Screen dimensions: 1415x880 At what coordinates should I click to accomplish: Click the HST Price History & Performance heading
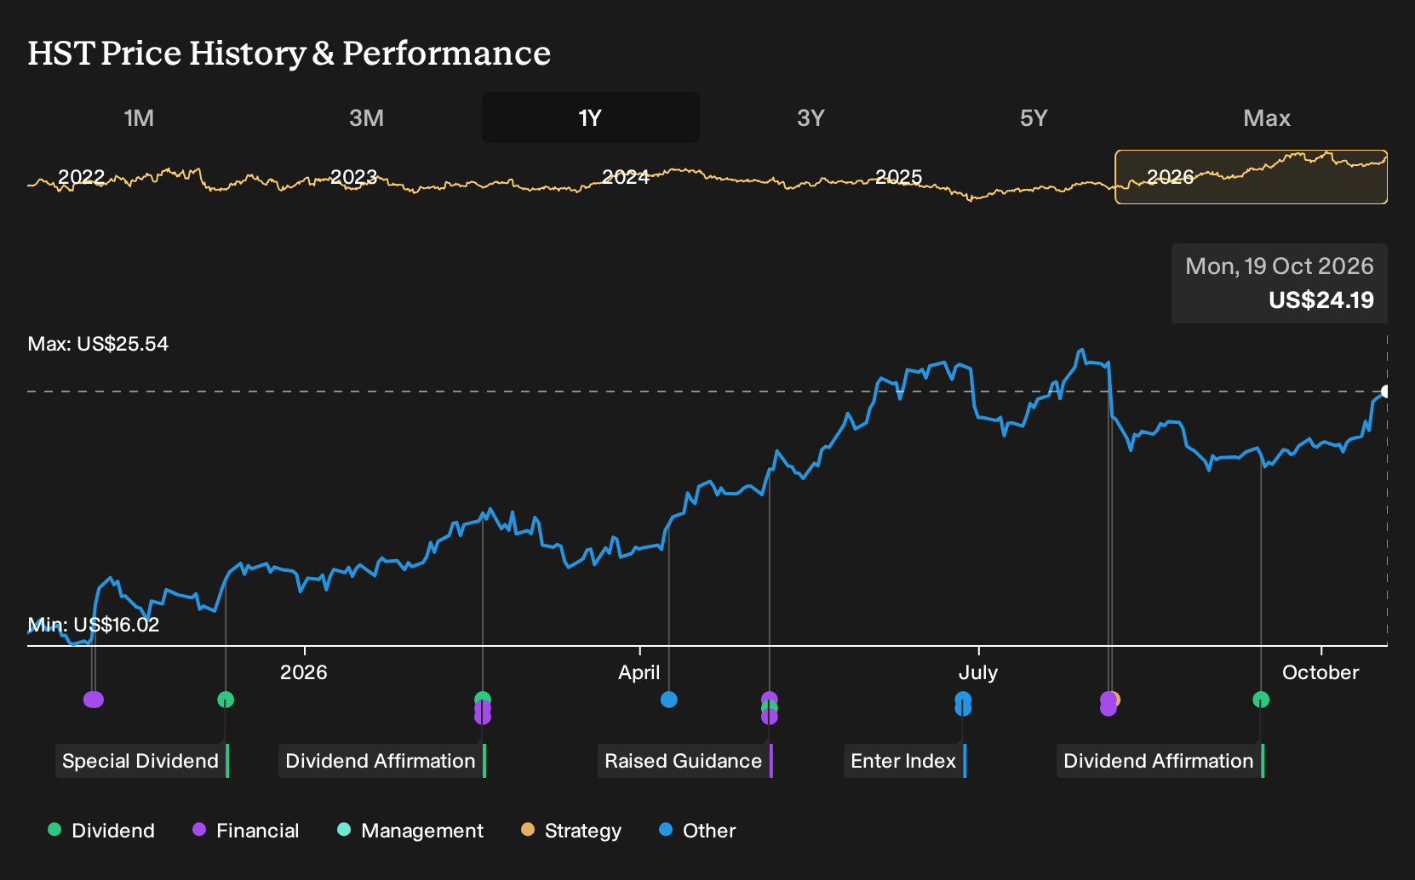pos(289,53)
